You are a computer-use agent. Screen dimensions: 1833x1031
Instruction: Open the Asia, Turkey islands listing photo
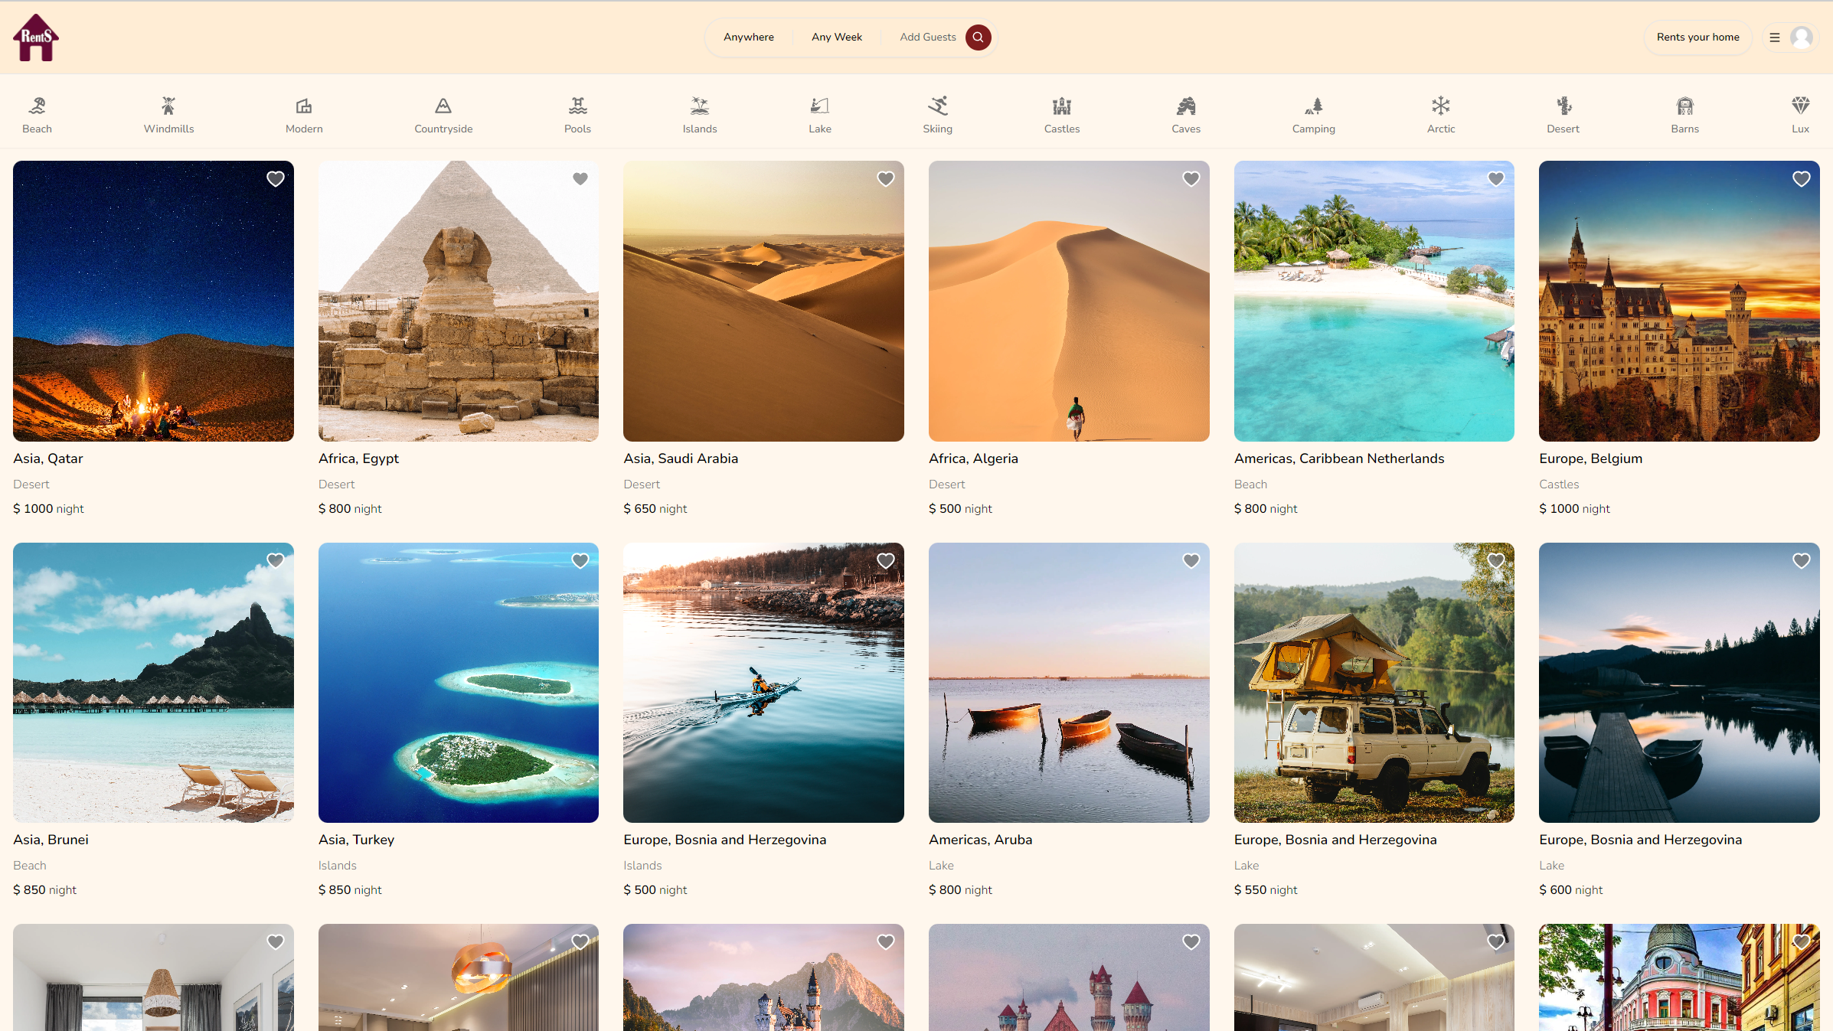[458, 682]
